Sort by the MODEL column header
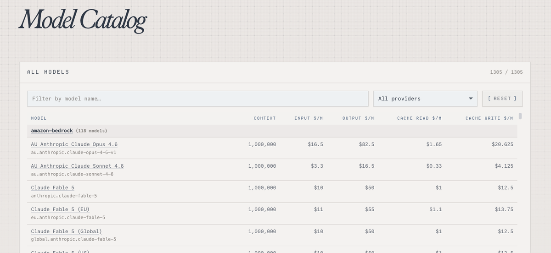Viewport: 551px width, 253px height. point(39,118)
